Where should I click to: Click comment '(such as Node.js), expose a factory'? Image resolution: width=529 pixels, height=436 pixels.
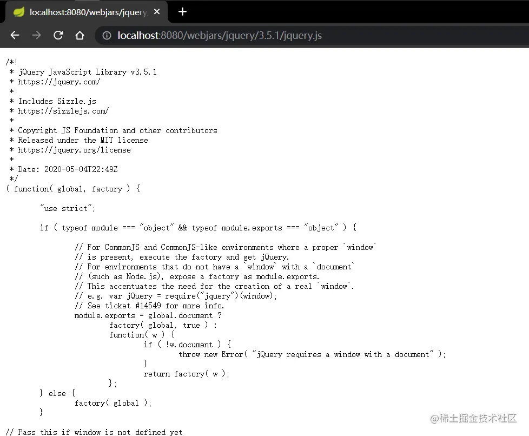pos(197,277)
